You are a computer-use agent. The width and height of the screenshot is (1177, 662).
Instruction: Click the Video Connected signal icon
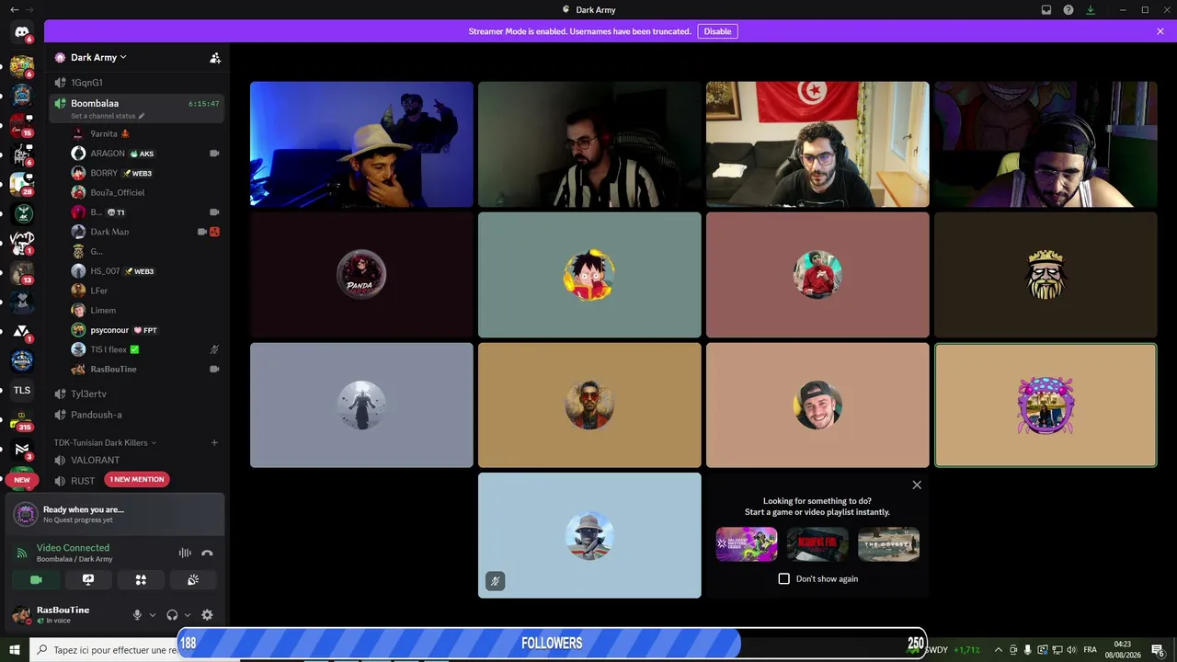[x=22, y=553]
